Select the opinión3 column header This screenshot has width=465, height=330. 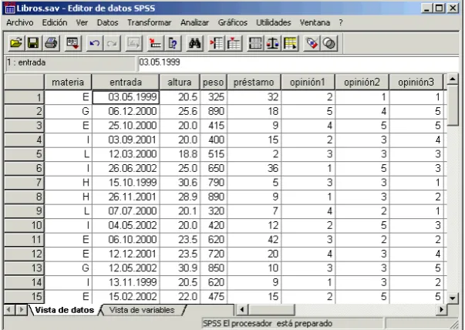point(416,82)
